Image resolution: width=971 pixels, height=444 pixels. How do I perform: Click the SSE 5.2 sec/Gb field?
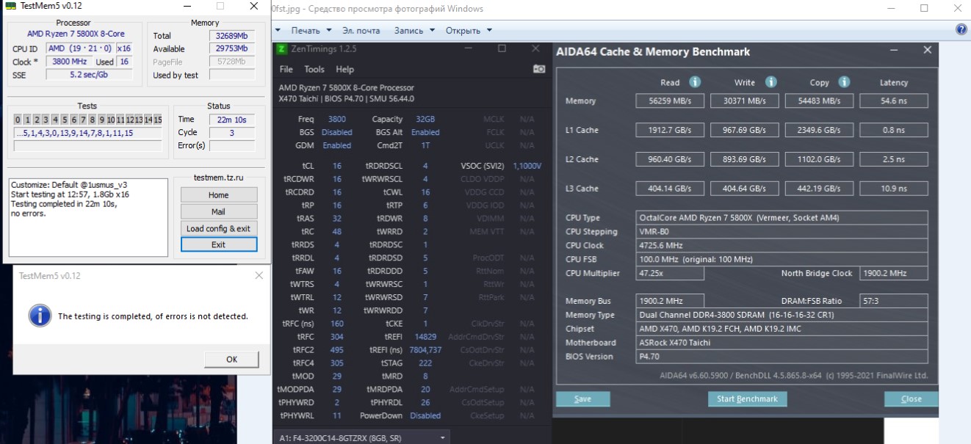click(x=90, y=75)
